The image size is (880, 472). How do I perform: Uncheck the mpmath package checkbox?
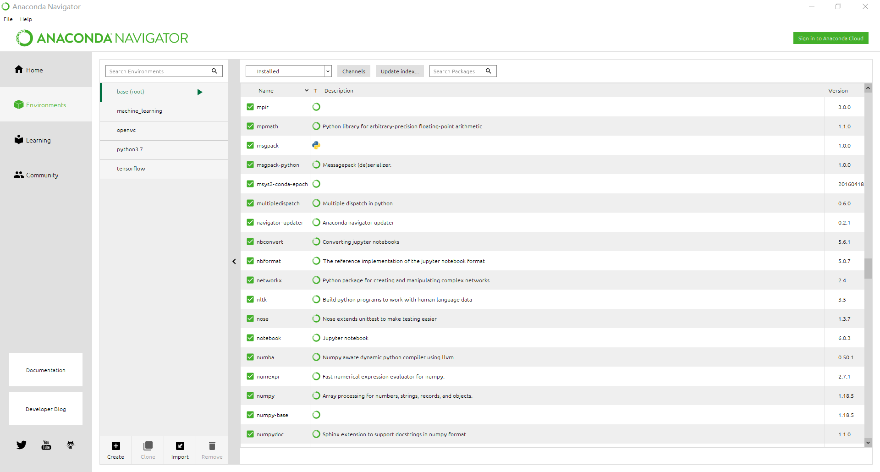coord(250,126)
